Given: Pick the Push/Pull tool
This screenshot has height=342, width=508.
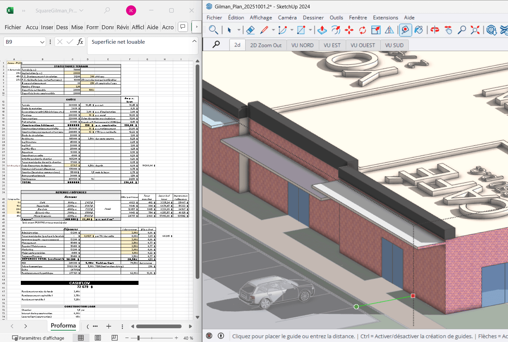Looking at the screenshot, I should [x=322, y=30].
